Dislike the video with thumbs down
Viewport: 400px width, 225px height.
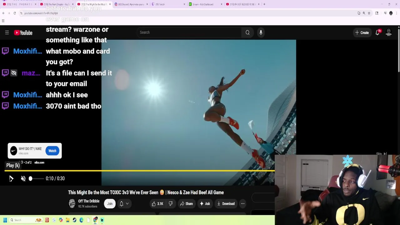pyautogui.click(x=171, y=204)
